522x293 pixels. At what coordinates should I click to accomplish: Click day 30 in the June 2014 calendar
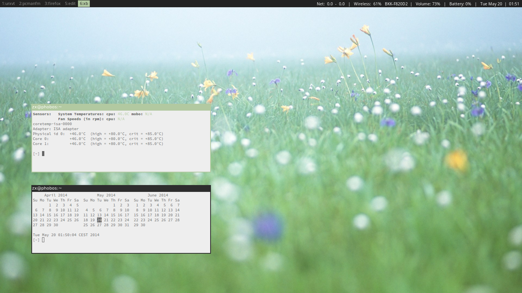click(x=143, y=225)
